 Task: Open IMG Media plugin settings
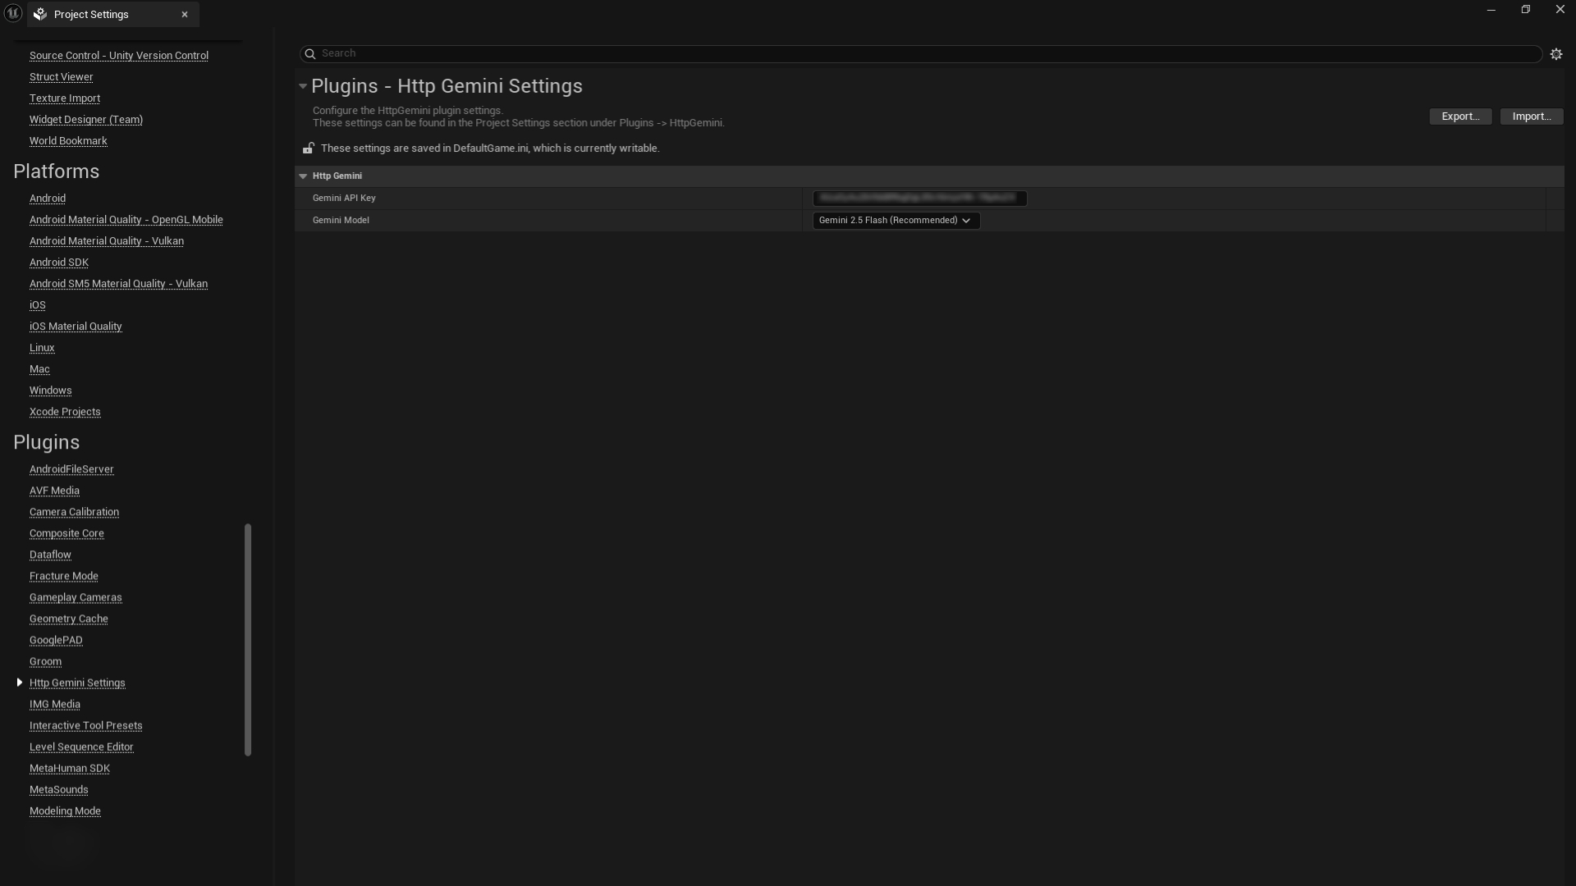click(55, 704)
